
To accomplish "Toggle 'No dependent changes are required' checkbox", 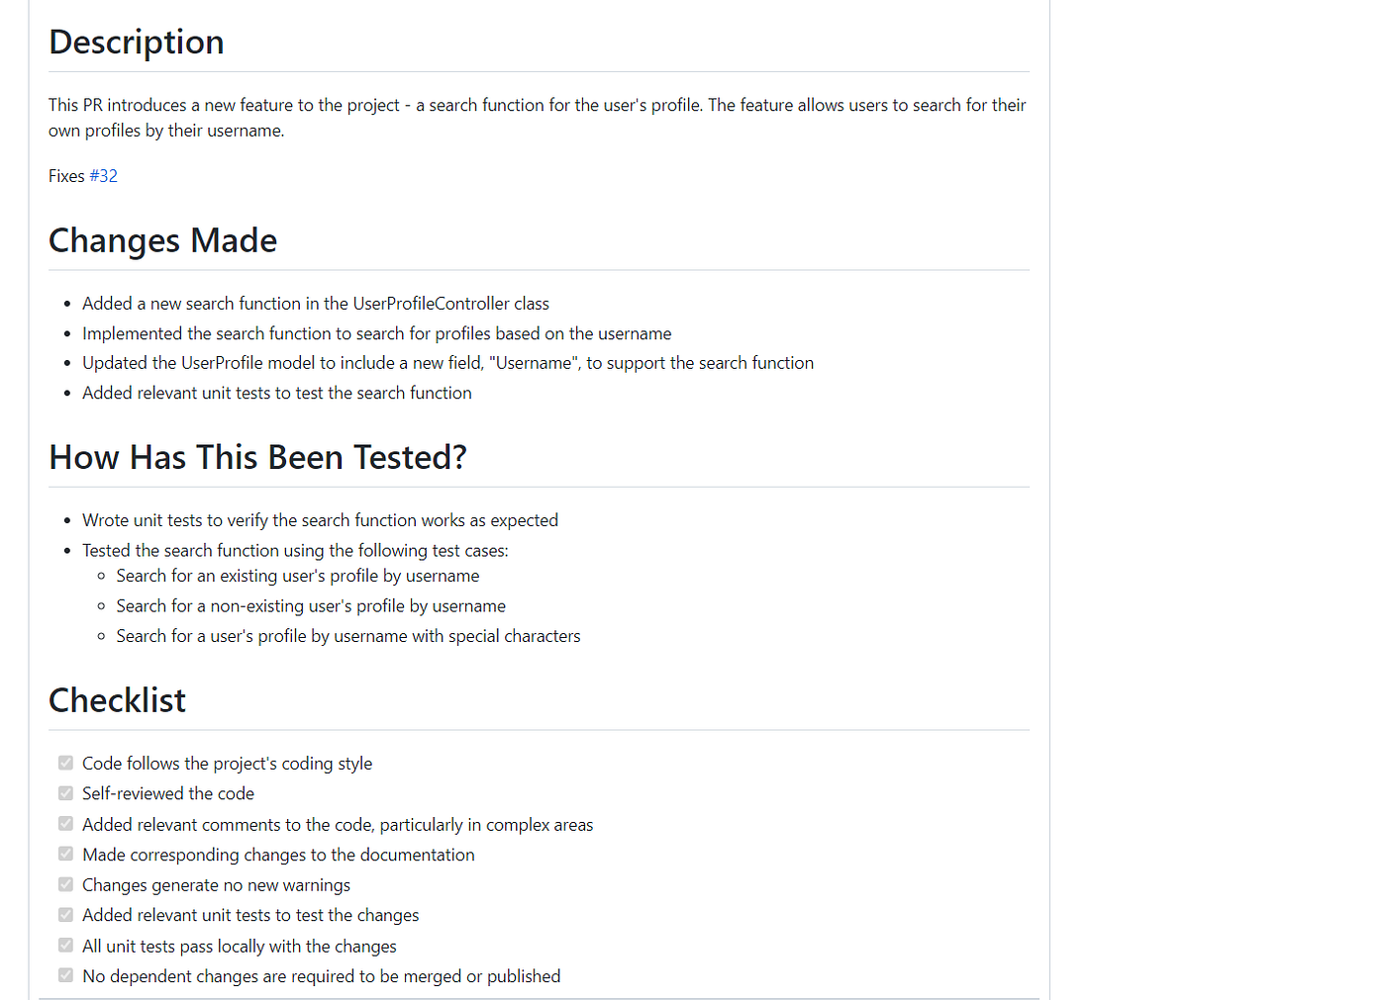I will tap(65, 975).
